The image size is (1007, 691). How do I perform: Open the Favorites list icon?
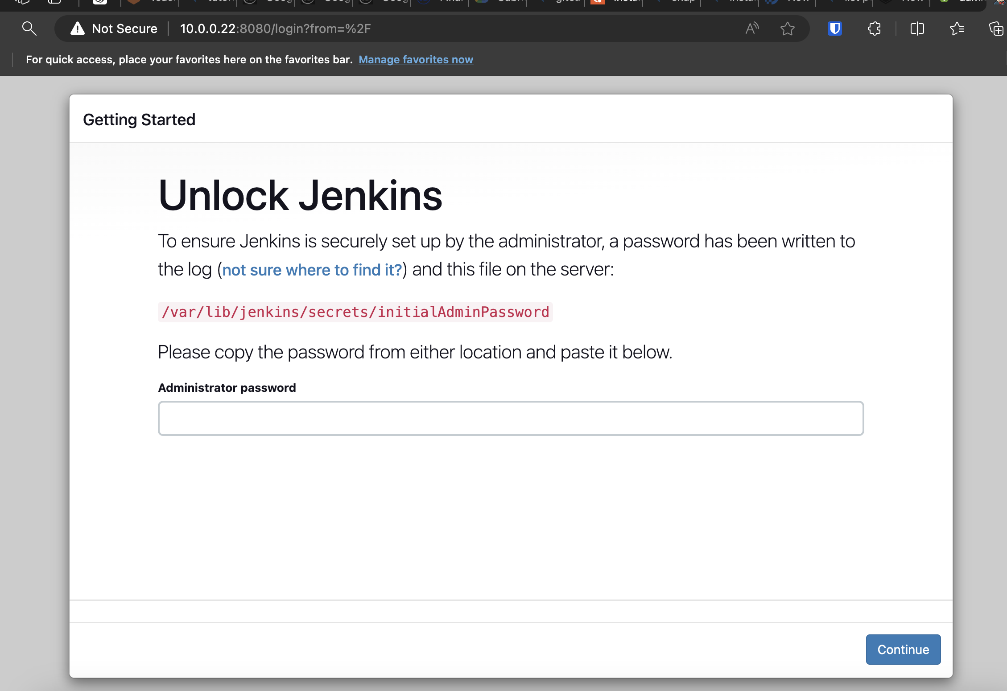tap(957, 29)
